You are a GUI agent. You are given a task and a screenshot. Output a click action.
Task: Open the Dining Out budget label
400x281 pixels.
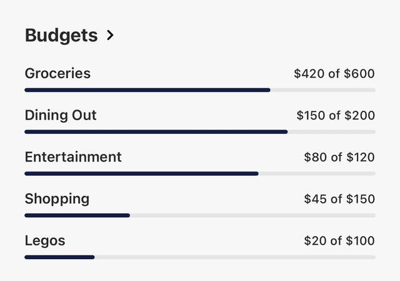pyautogui.click(x=61, y=116)
